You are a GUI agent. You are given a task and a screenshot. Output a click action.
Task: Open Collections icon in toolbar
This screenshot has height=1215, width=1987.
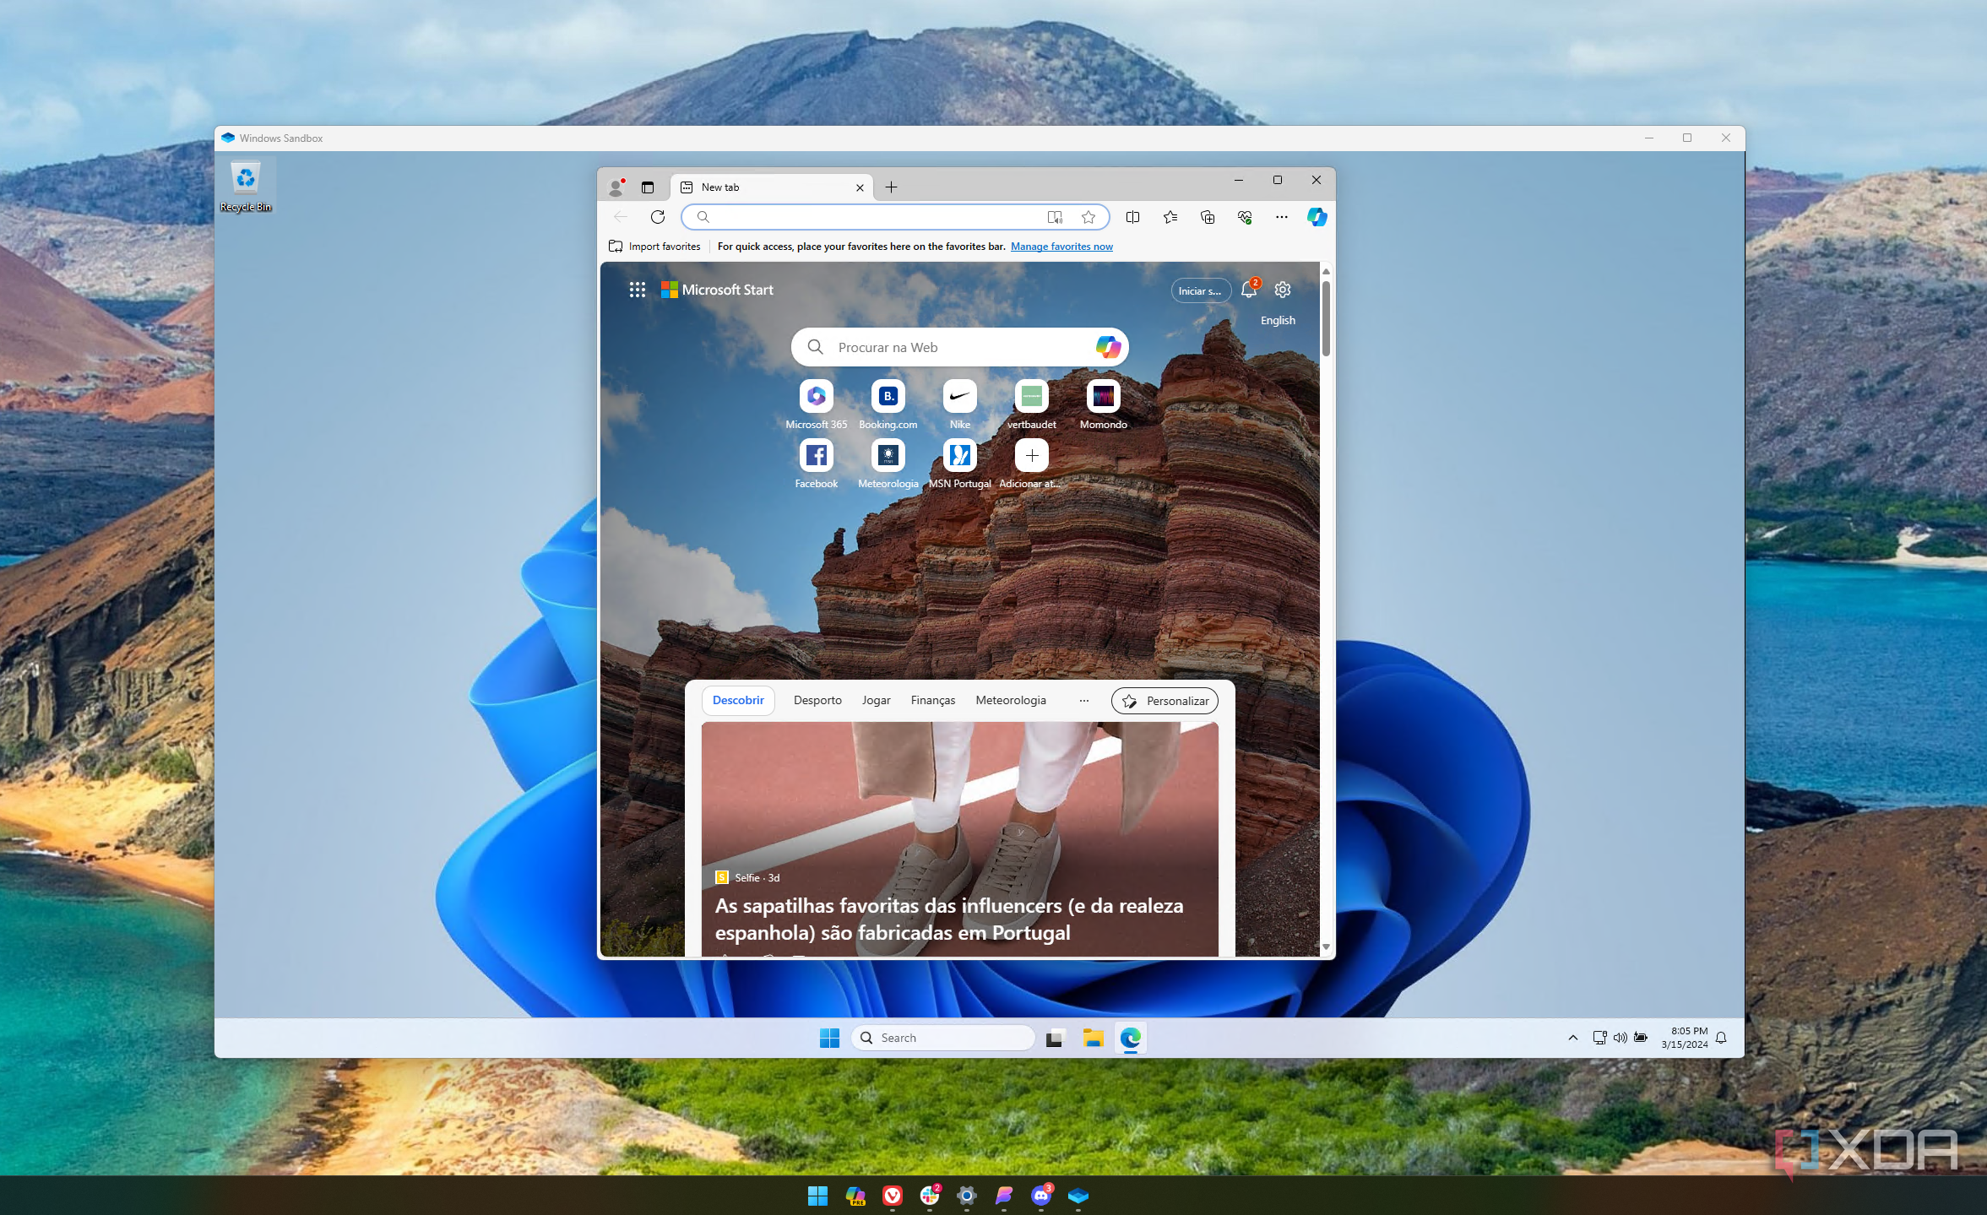pyautogui.click(x=1208, y=217)
